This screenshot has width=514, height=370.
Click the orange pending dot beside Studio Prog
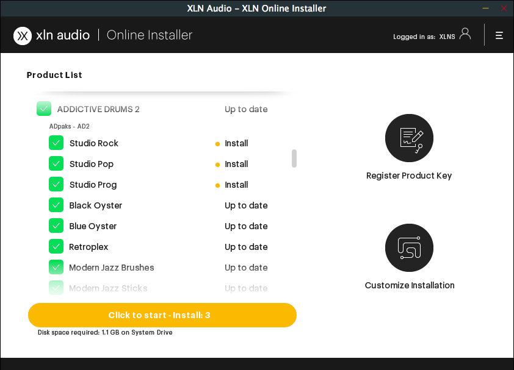point(217,185)
